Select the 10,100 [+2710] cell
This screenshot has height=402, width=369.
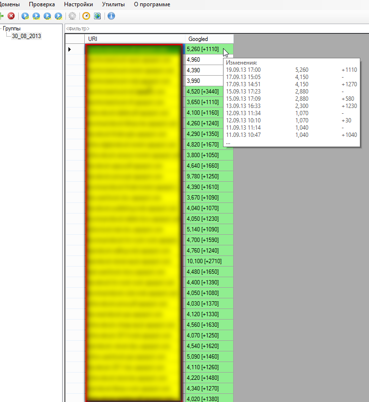[x=209, y=261]
